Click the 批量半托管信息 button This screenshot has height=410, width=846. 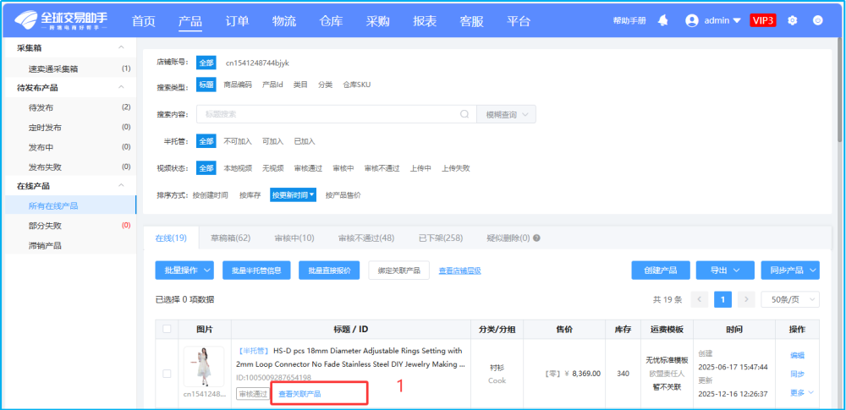(257, 271)
